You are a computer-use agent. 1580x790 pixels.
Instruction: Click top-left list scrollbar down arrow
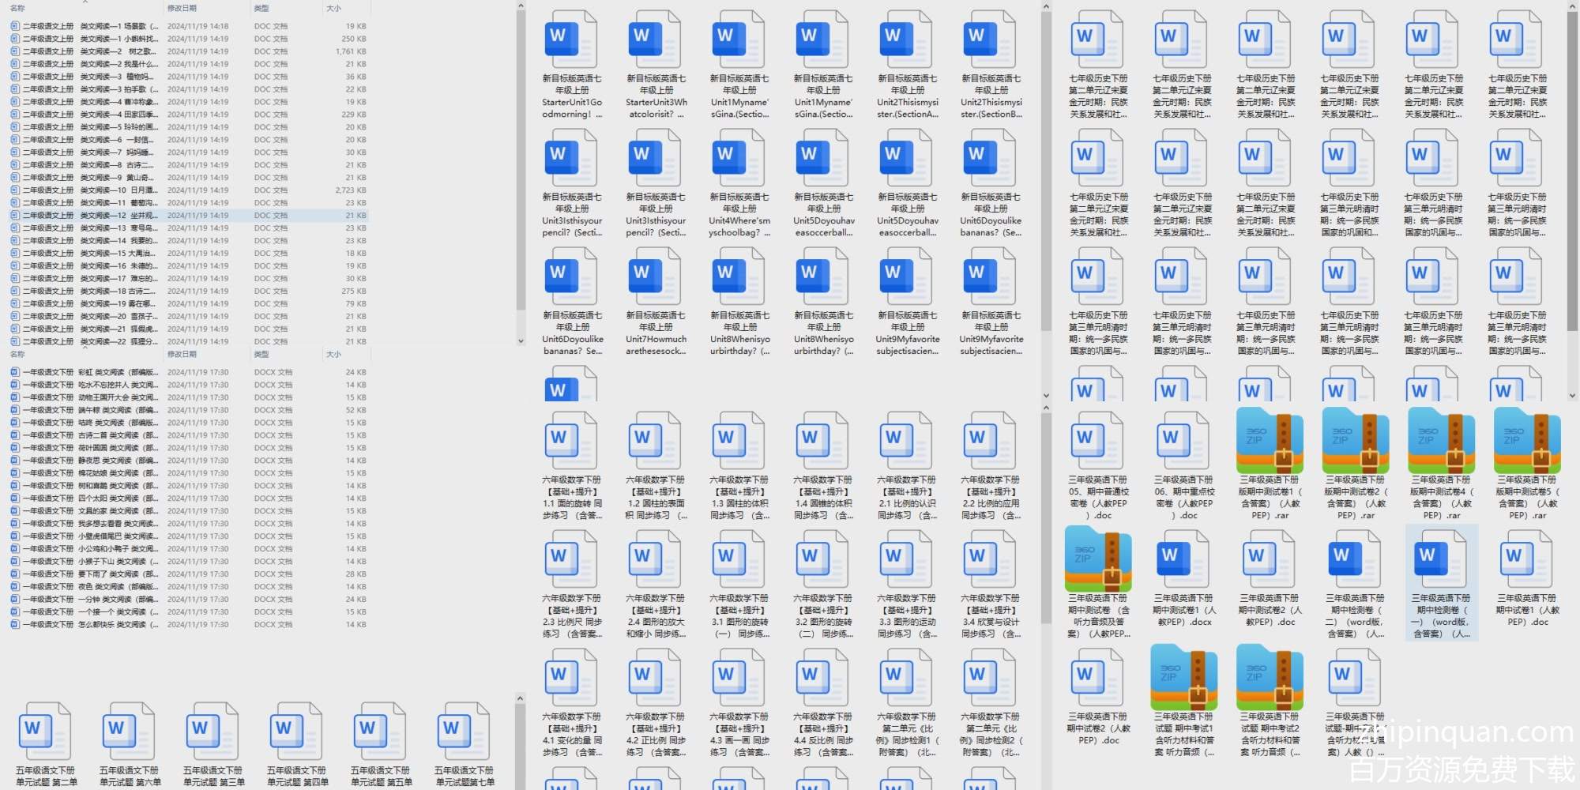[521, 341]
